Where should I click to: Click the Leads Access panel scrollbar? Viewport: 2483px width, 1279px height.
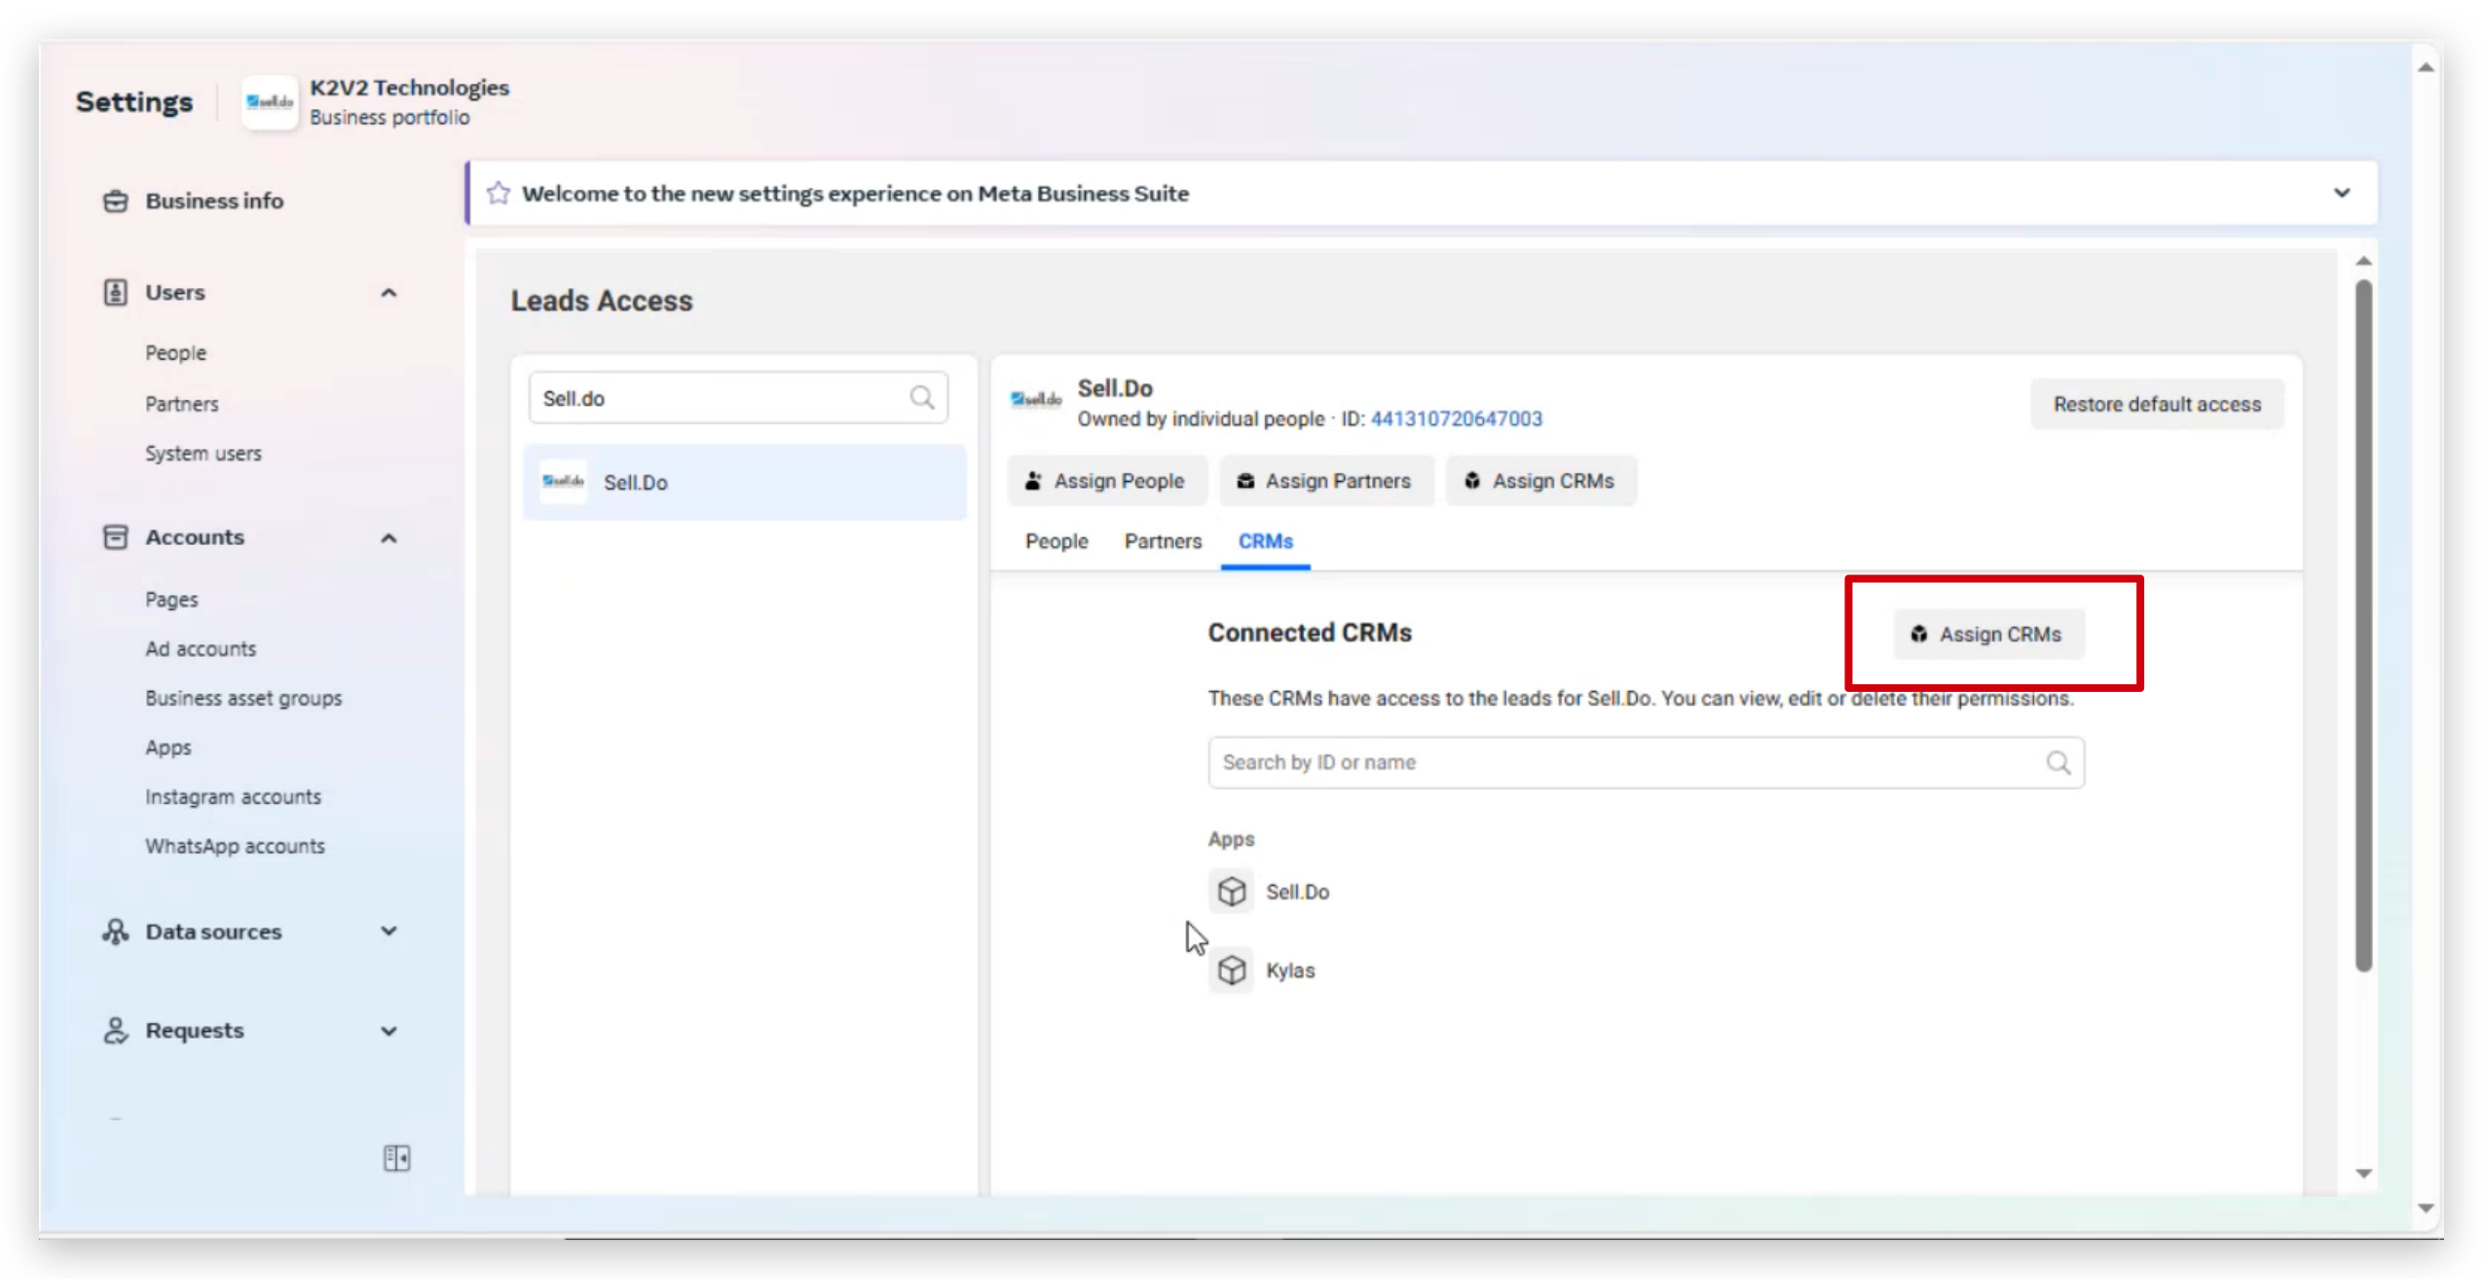pos(2363,623)
